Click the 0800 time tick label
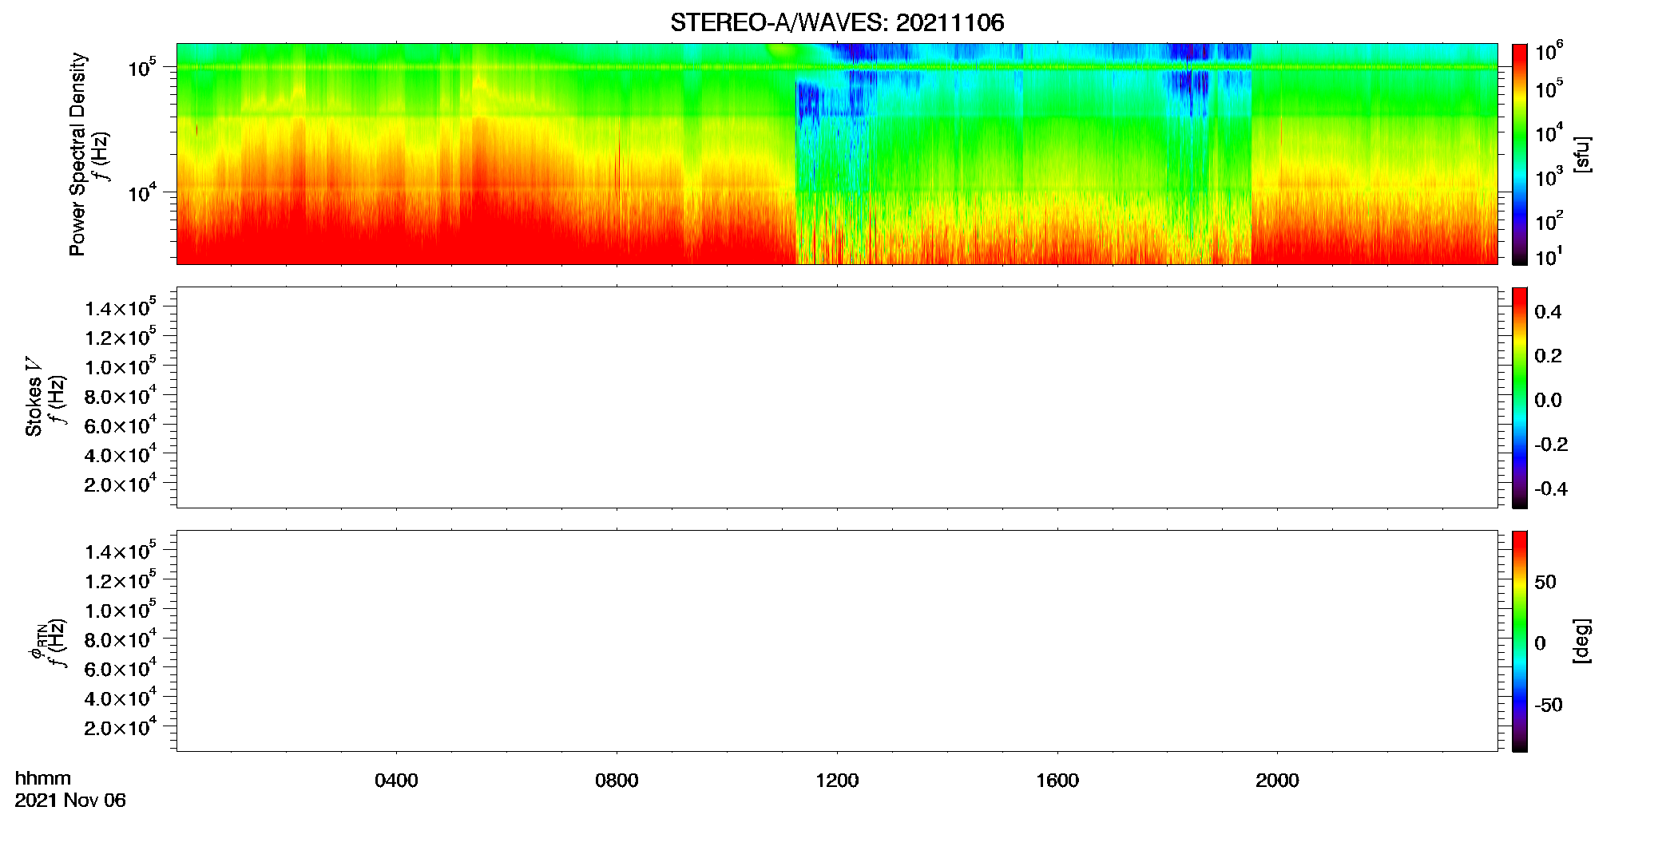1674x862 pixels. pos(617,781)
